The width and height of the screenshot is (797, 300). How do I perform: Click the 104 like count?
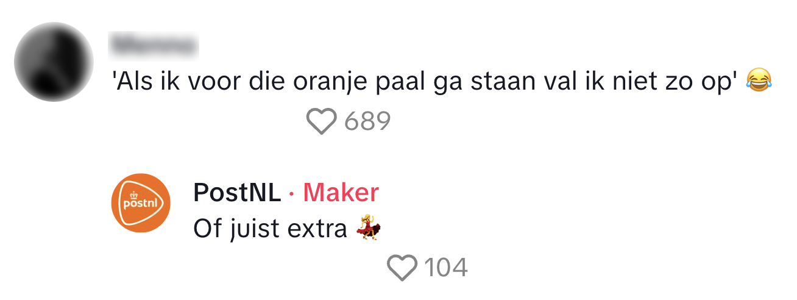tap(446, 268)
